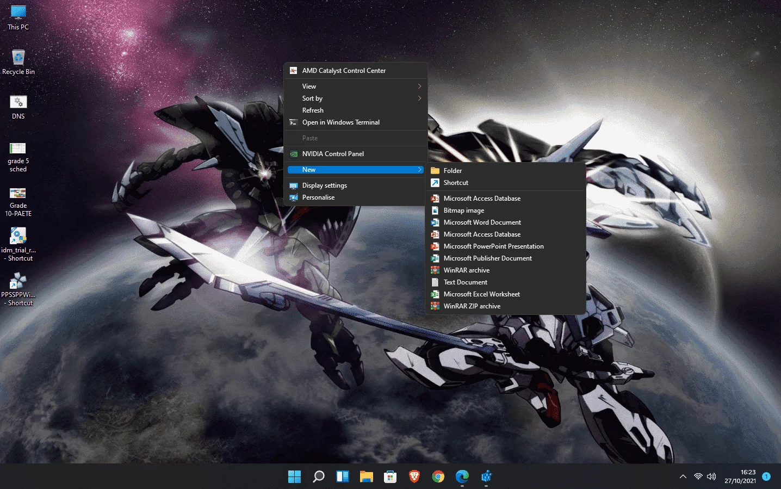Create new WinRAR ZIP archive
781x489 pixels.
506,306
